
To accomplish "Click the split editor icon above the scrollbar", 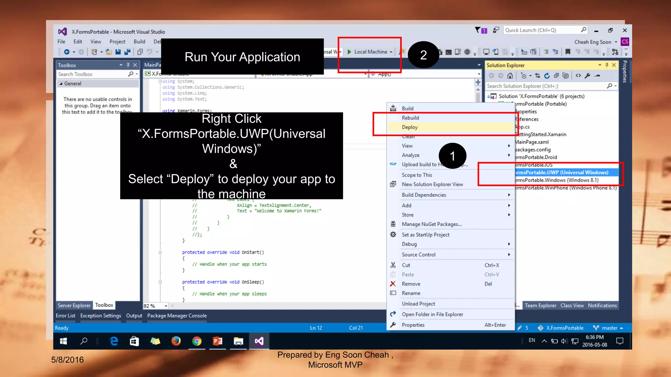I will click(478, 82).
